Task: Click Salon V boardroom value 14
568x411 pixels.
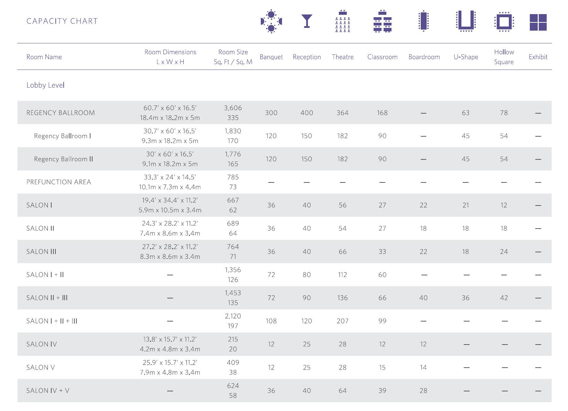Action: click(x=424, y=367)
